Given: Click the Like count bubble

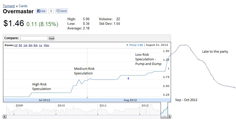Looking at the screenshot, I should (x=51, y=11).
